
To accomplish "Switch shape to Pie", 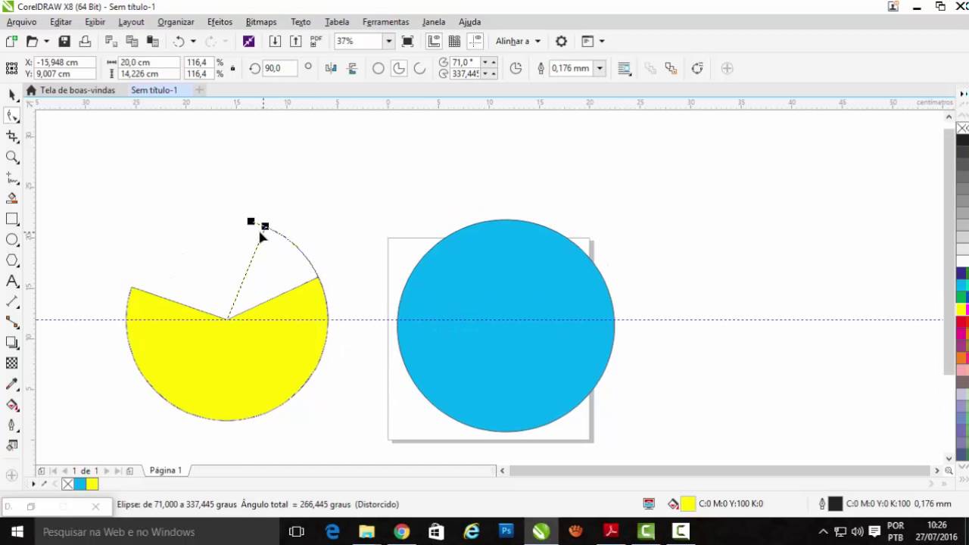I will (399, 68).
